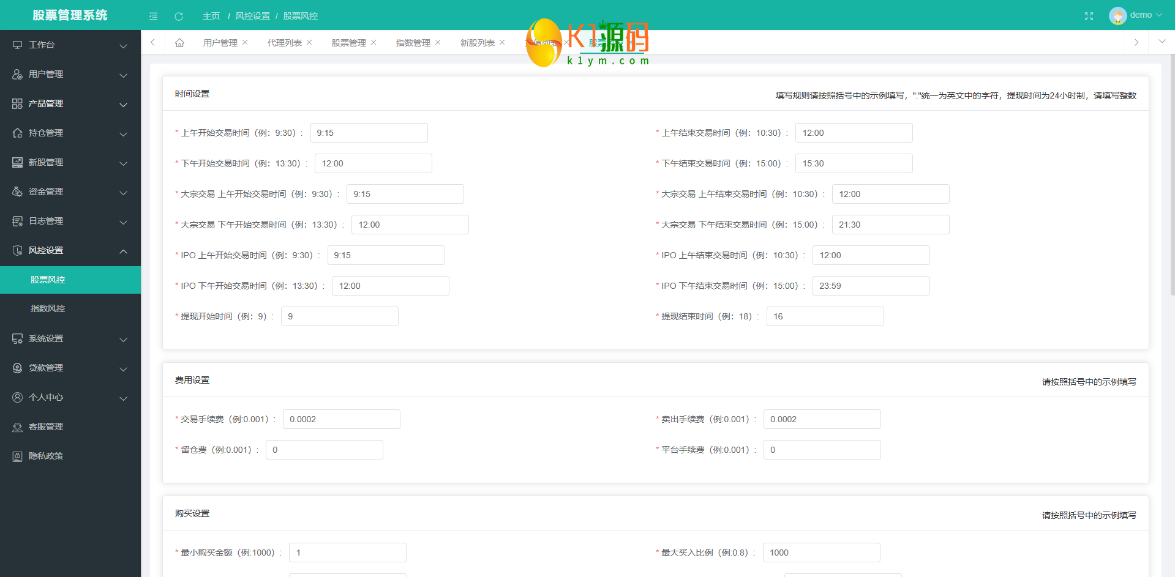Toggle fullscreen mode icon

click(1089, 16)
